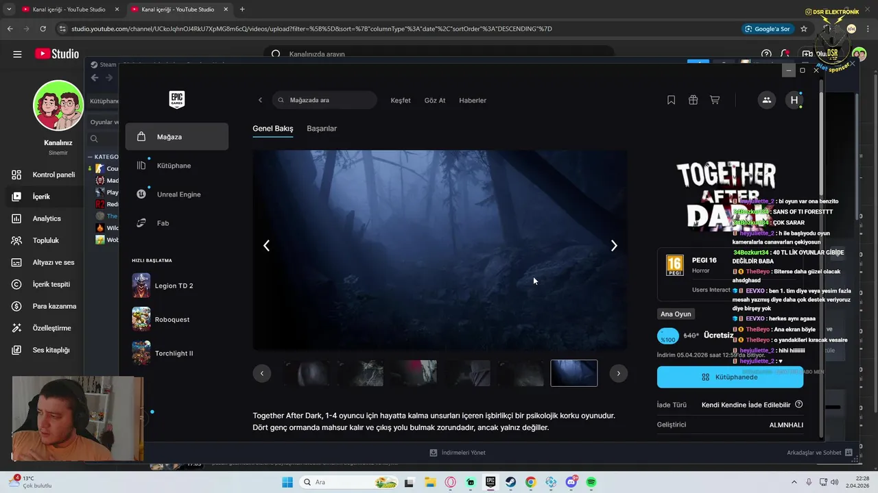Open Arkadaşlar ve Sohbet panel
The width and height of the screenshot is (878, 493).
click(x=820, y=453)
